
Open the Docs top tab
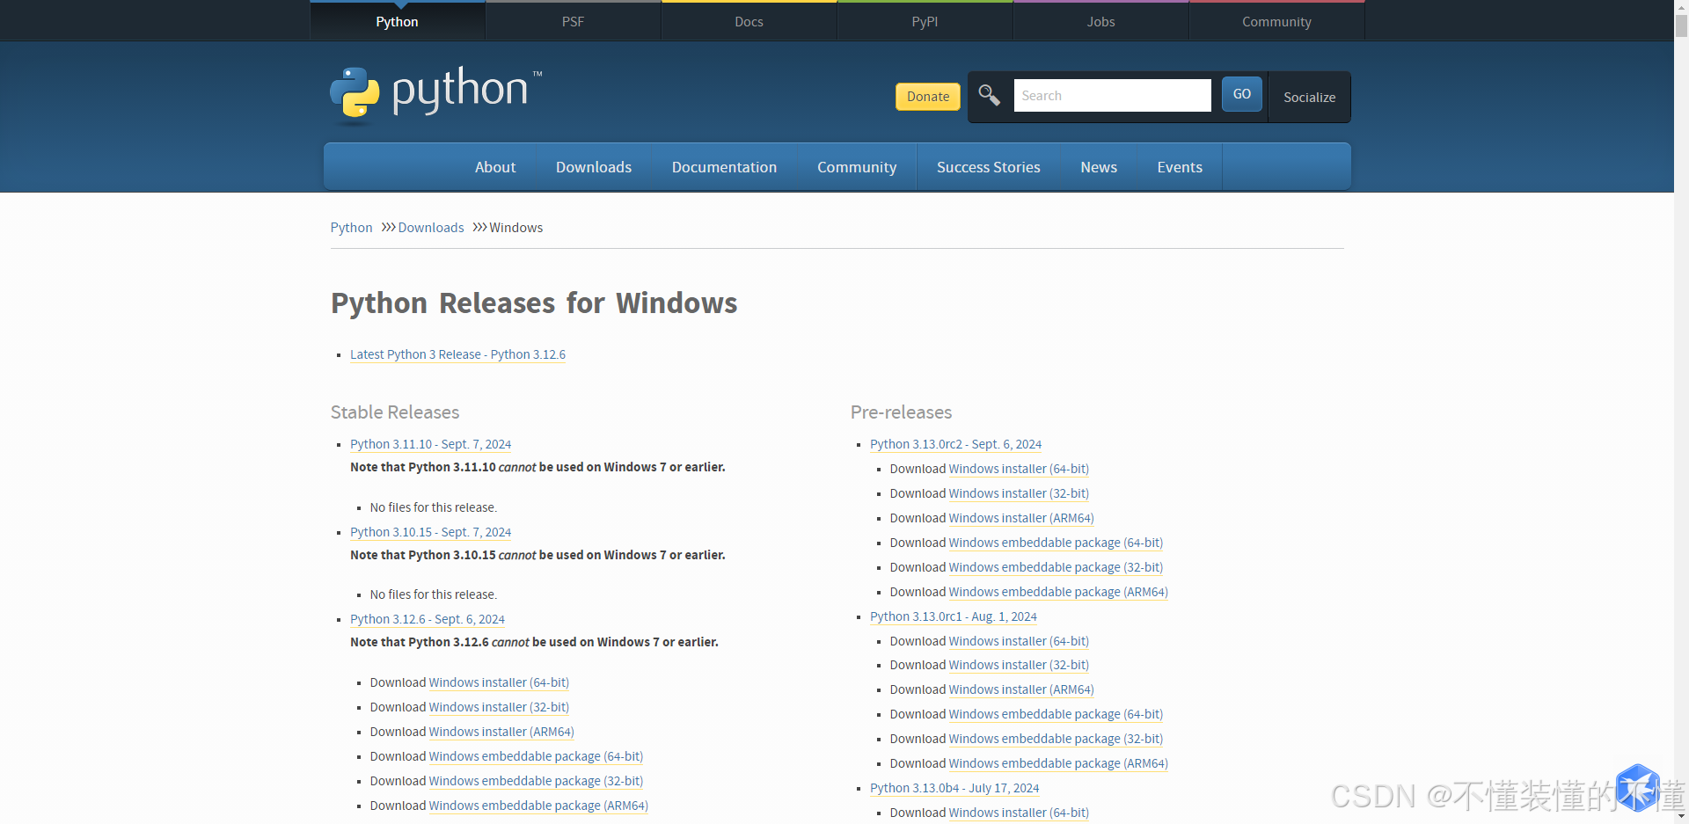tap(749, 21)
